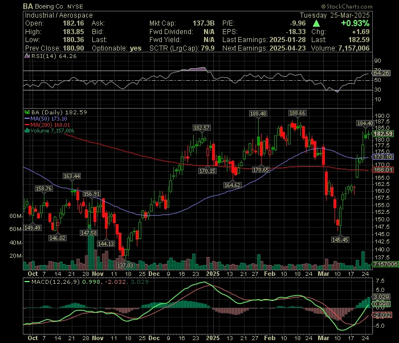Click the 7157006 volume axis tag

385,264
